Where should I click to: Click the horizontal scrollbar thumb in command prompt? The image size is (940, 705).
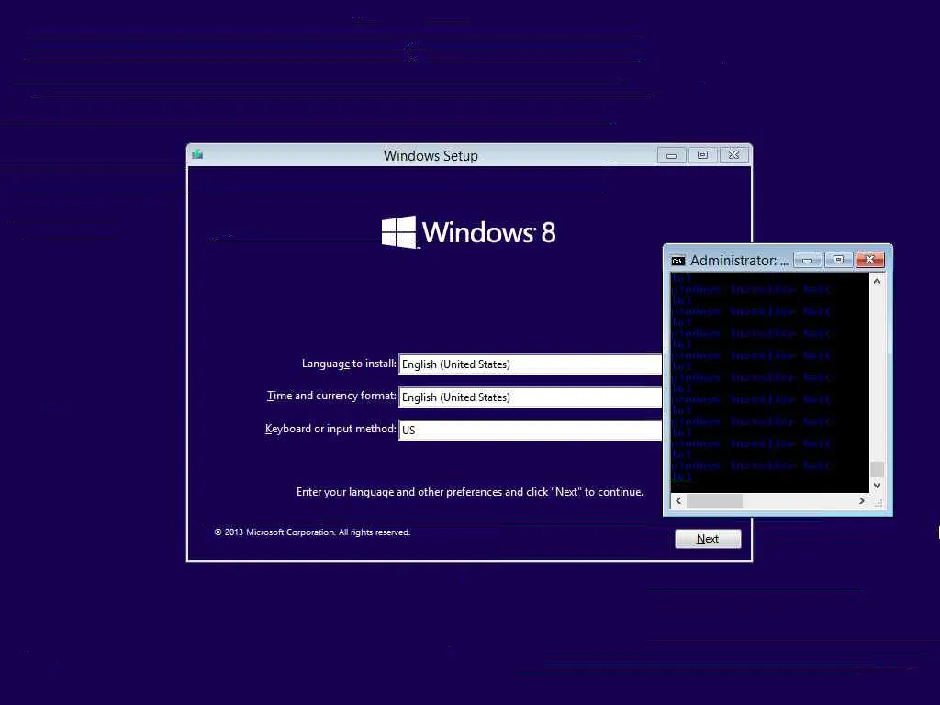[x=714, y=500]
